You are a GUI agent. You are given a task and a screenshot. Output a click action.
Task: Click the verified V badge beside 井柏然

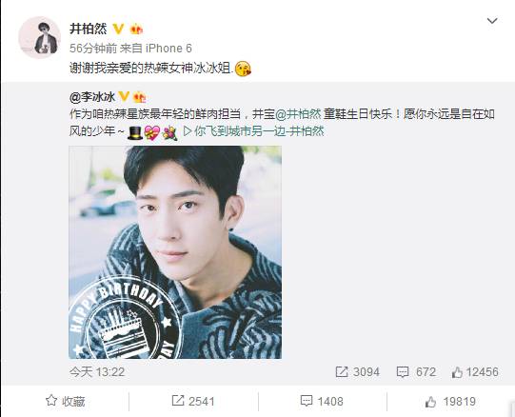point(118,29)
